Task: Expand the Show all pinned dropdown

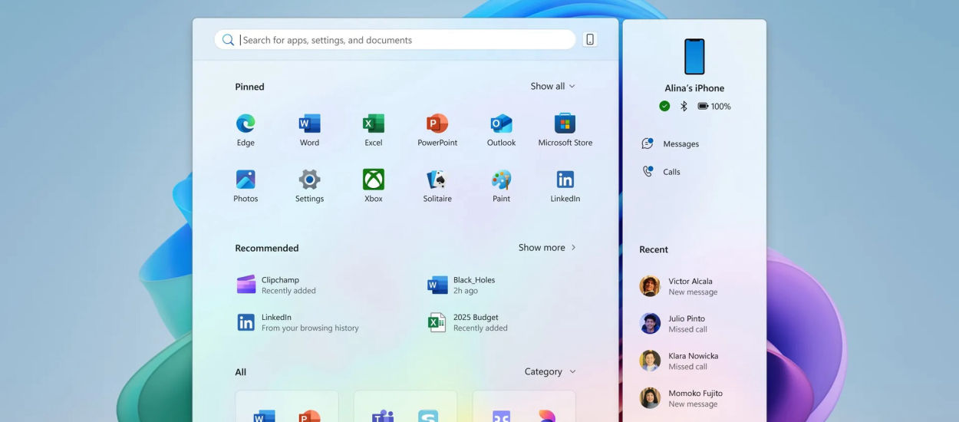Action: (x=552, y=87)
